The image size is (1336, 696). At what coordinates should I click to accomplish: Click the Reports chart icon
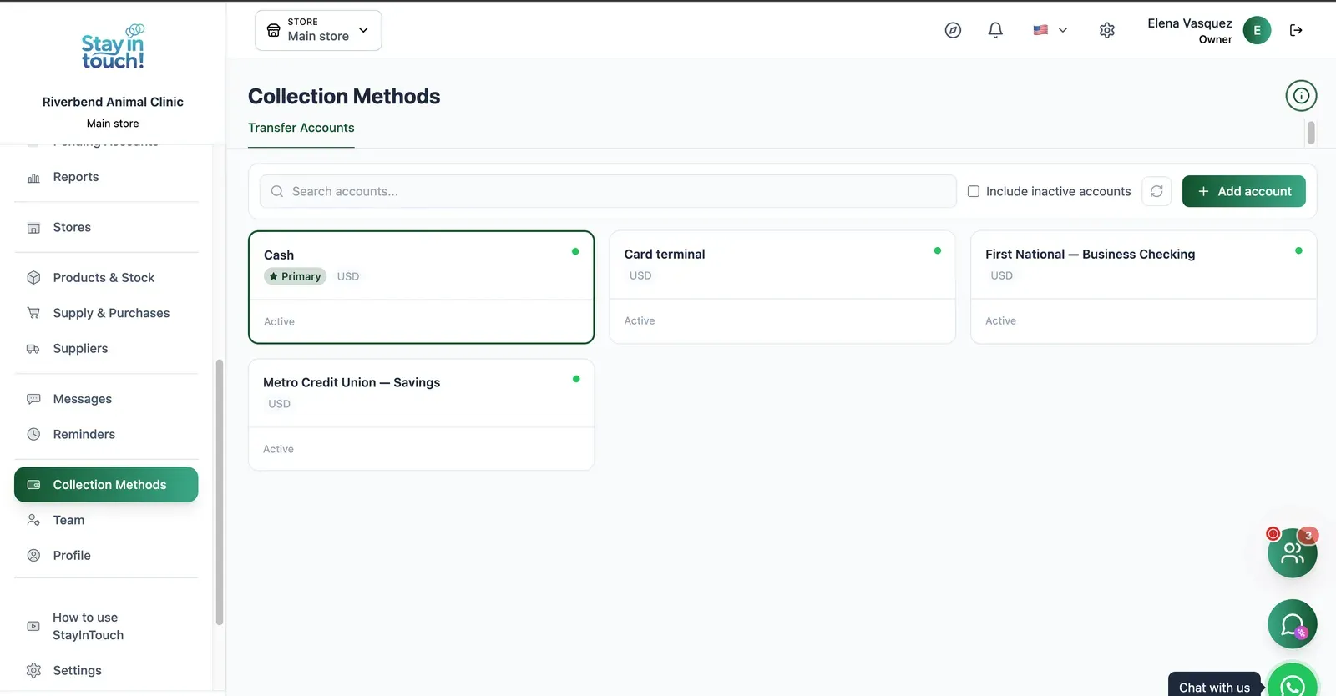click(x=33, y=178)
